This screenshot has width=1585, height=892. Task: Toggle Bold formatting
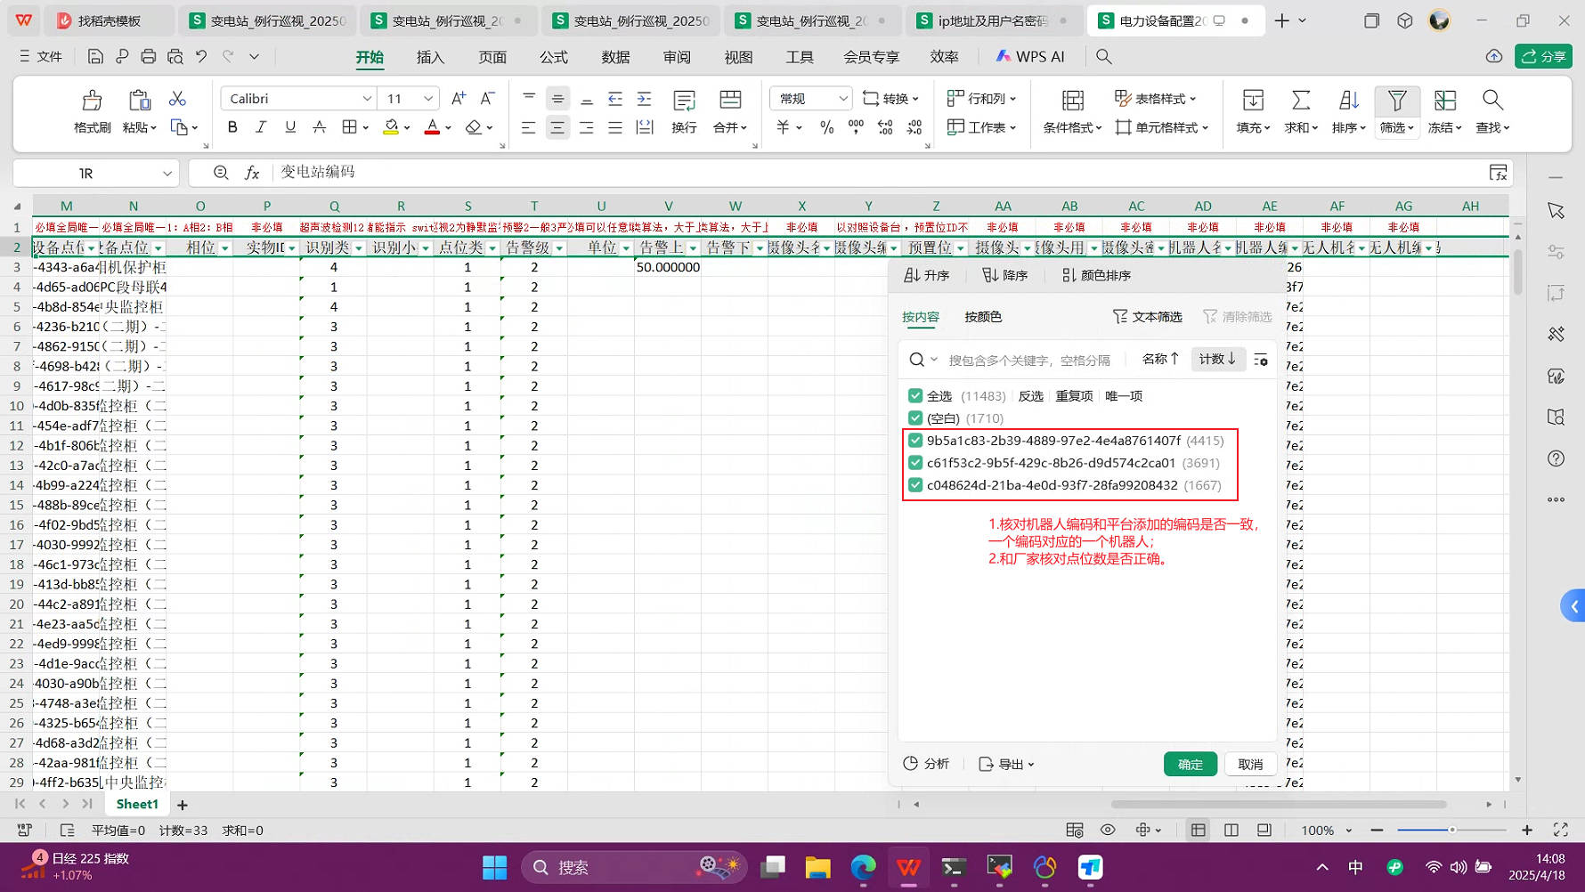232,127
